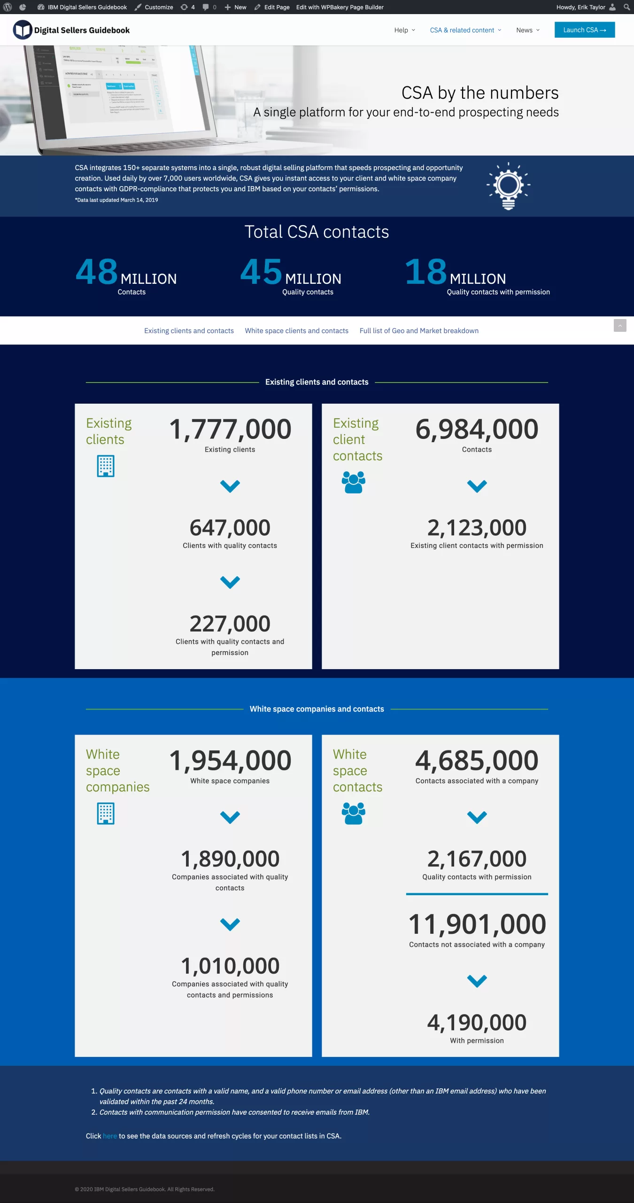Jump to Existing clients and contacts link
Image resolution: width=634 pixels, height=1203 pixels.
pos(189,331)
